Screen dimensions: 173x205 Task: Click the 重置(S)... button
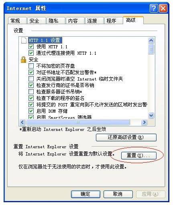(138, 155)
